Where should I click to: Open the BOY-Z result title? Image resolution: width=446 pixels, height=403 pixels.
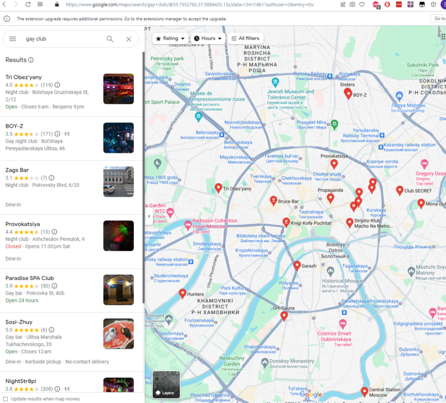point(14,126)
